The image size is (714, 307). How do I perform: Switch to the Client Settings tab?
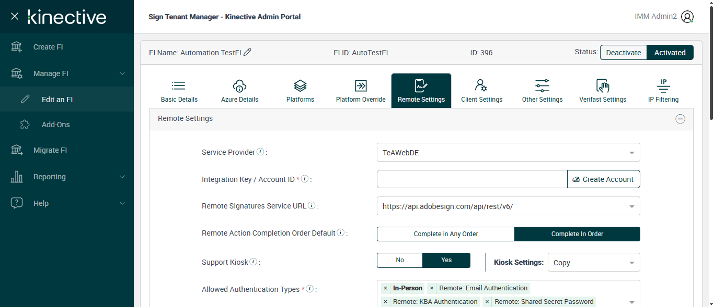pyautogui.click(x=481, y=91)
